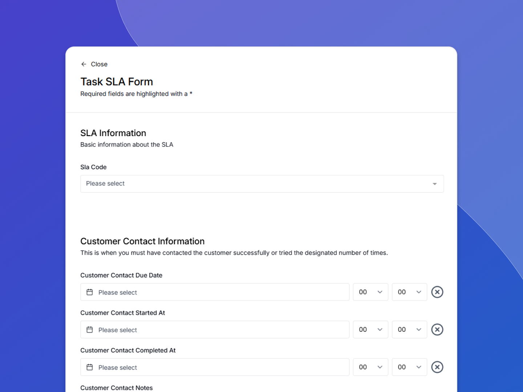
Task: Open the Customer Contact Completed At calendar icon
Action: [x=90, y=367]
